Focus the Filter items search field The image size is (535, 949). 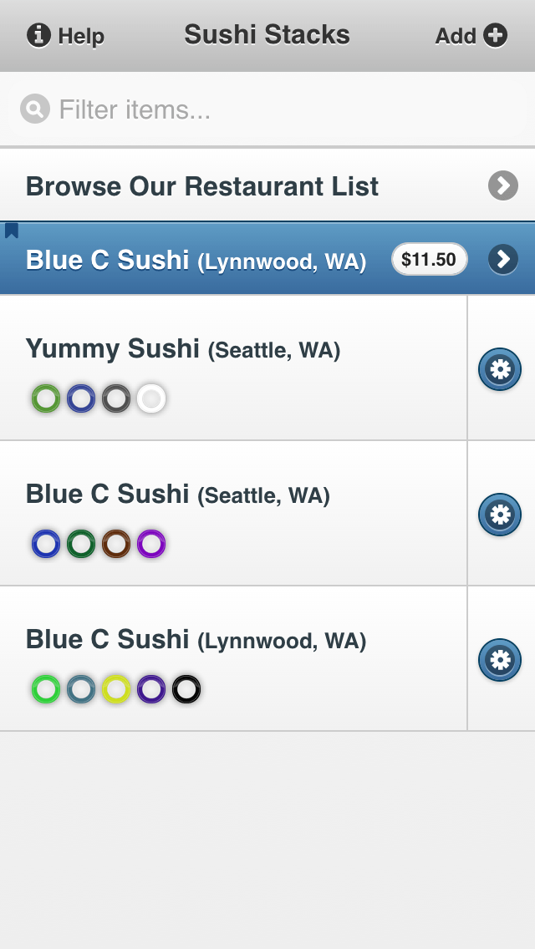pos(276,109)
